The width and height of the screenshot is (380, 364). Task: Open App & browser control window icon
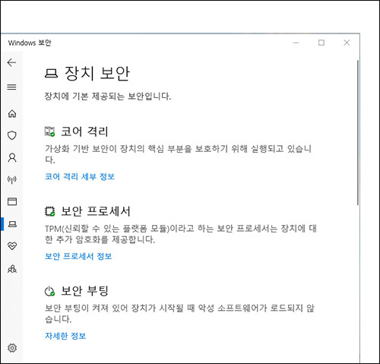[12, 201]
